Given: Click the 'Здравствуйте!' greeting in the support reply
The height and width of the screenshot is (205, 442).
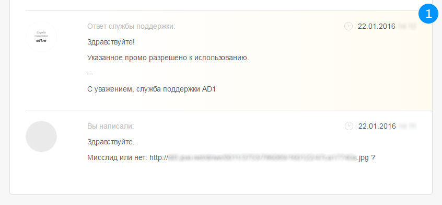Looking at the screenshot, I should 111,42.
